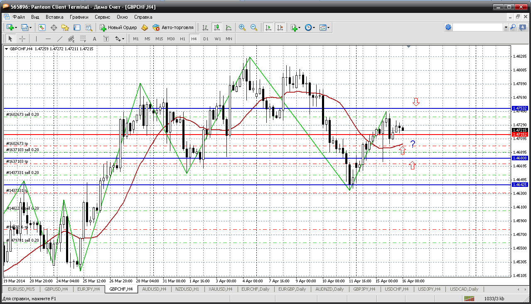
Task: Click the Новый Ордер button
Action: tap(118, 27)
